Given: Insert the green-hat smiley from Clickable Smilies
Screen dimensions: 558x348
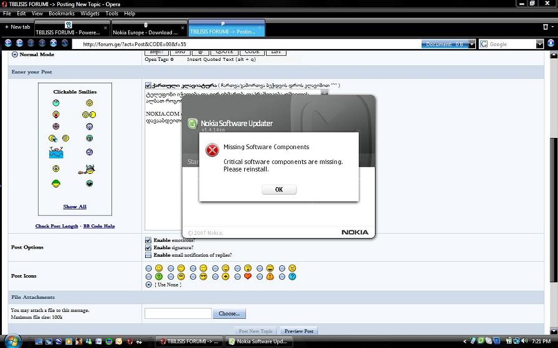Looking at the screenshot, I should point(56,183).
